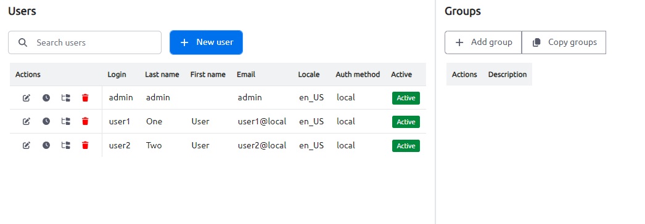Sort by Locale column header
This screenshot has width=645, height=224.
pyautogui.click(x=309, y=74)
